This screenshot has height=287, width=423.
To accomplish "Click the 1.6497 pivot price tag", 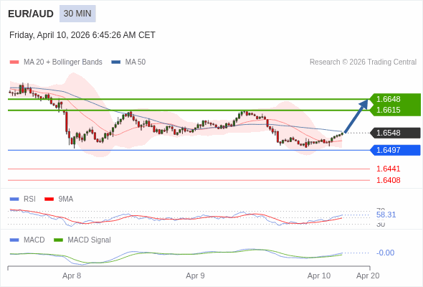I will (395, 150).
